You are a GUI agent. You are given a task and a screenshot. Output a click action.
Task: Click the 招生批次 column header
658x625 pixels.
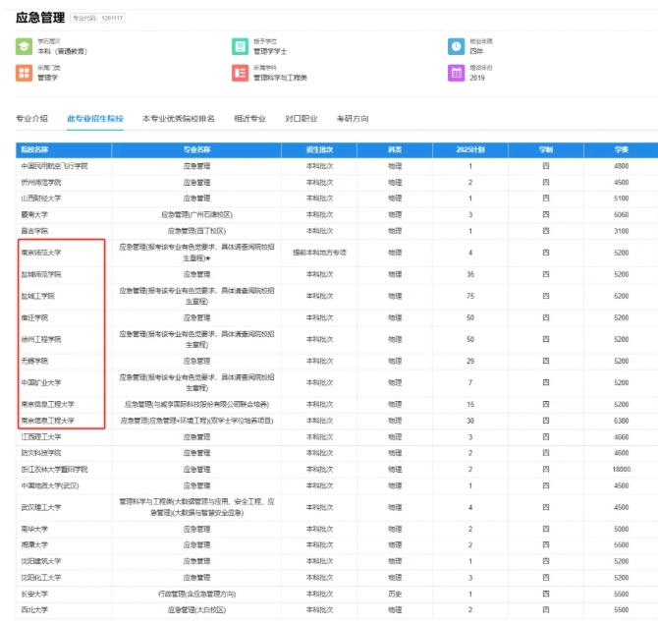click(x=319, y=149)
